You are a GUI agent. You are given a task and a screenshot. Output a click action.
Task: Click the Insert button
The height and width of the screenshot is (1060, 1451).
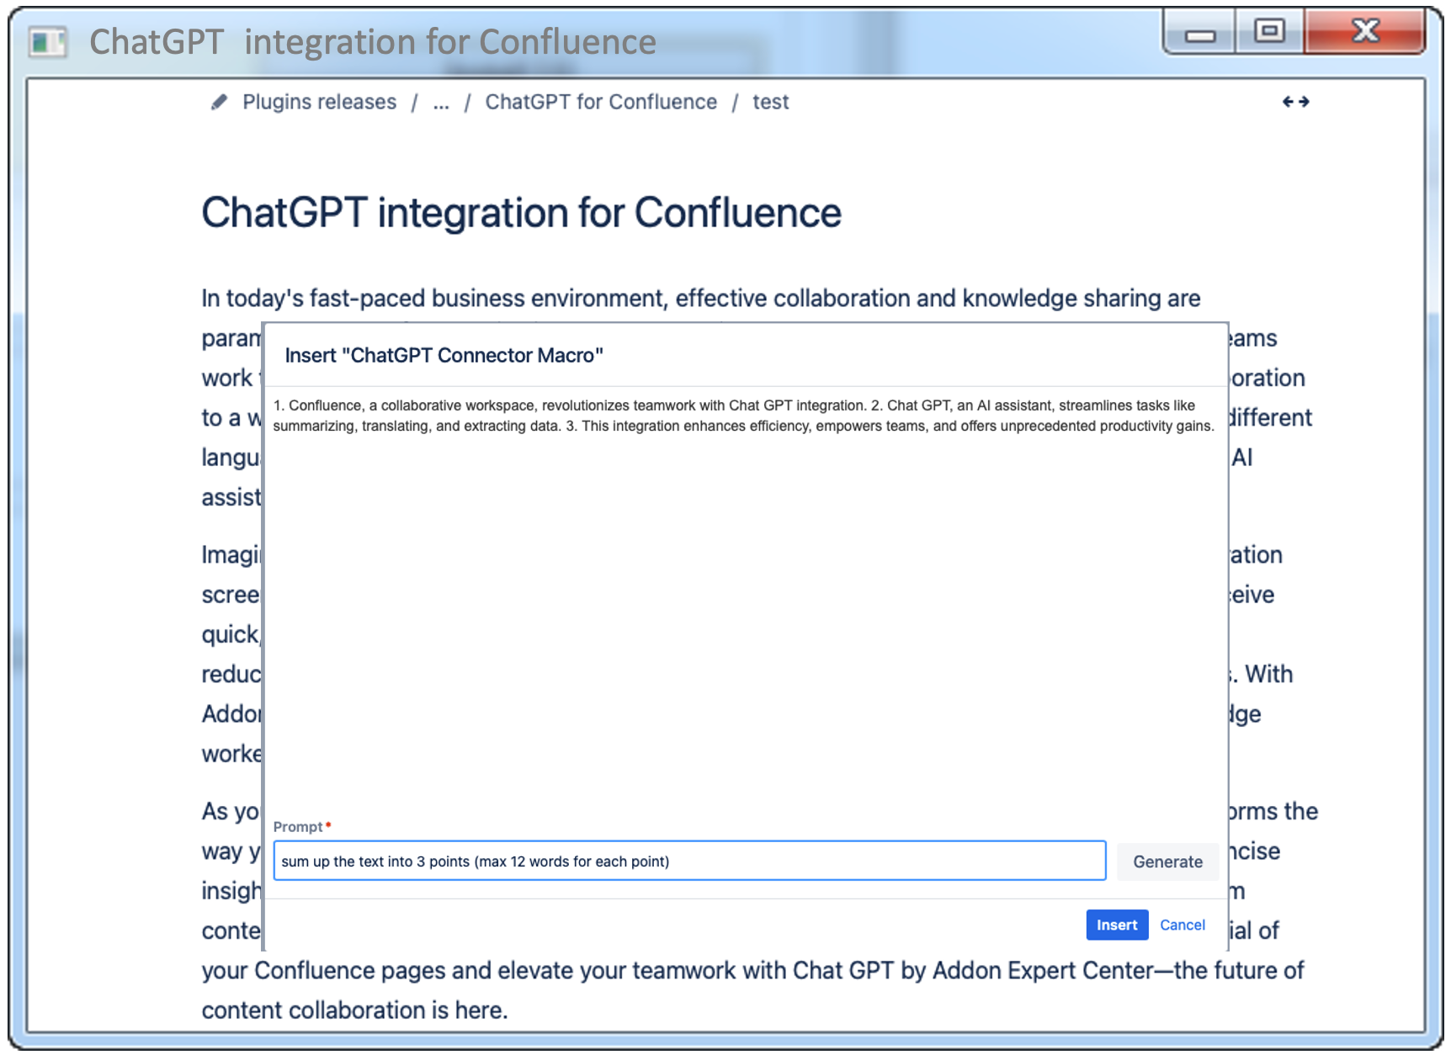(x=1117, y=925)
